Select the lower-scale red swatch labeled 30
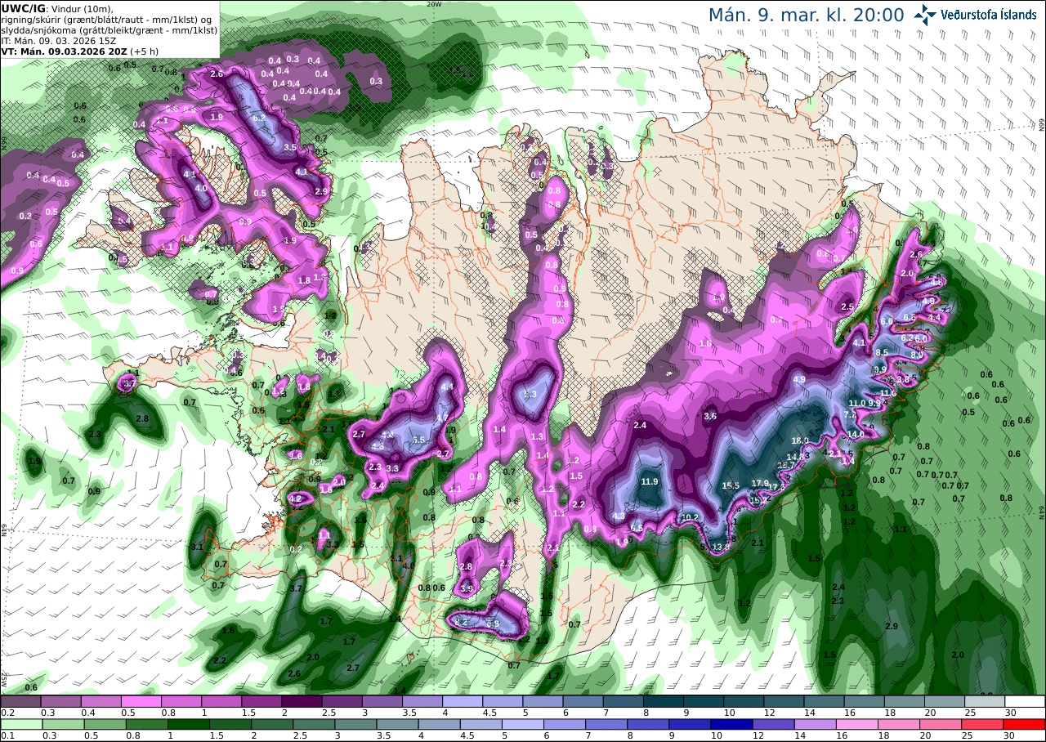1046x742 pixels. pyautogui.click(x=1025, y=724)
